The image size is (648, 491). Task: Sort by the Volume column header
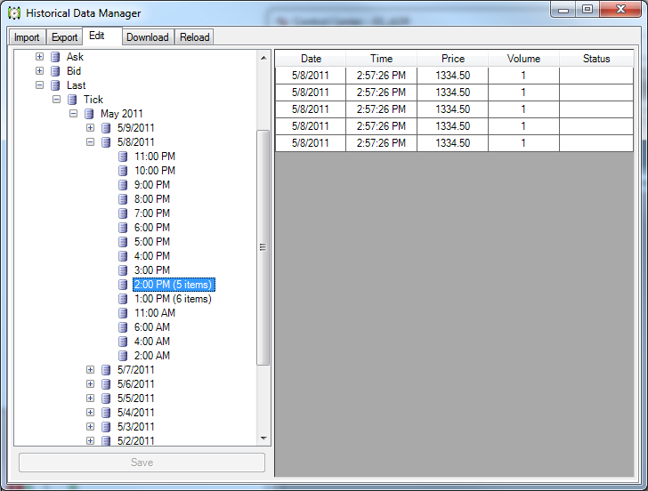pos(523,59)
